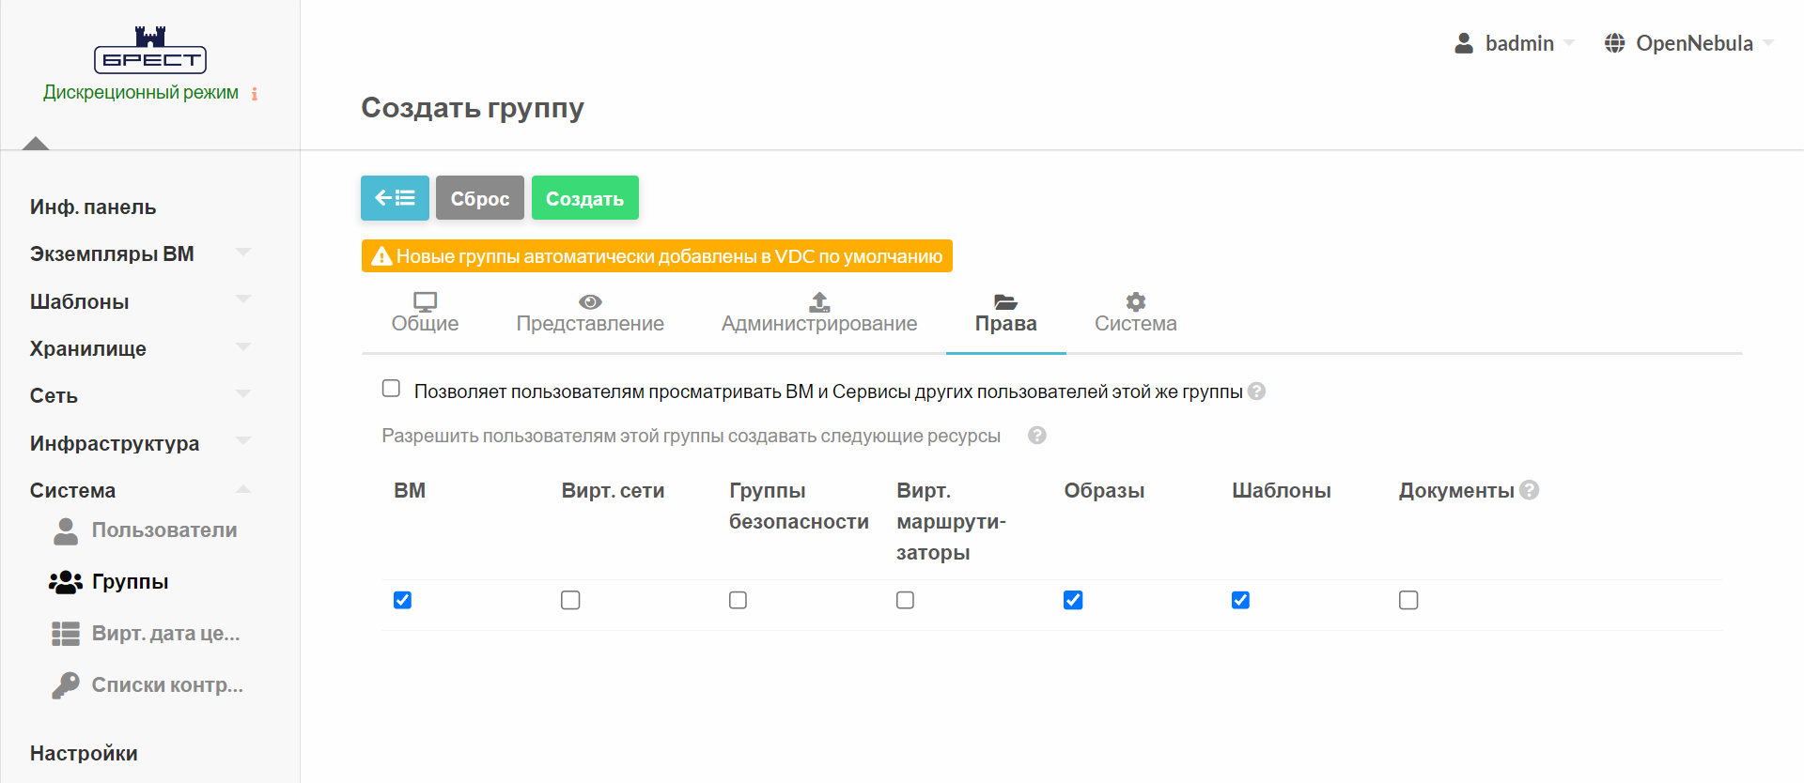1804x783 pixels.
Task: Uncheck the ВМ creation checkbox
Action: (x=402, y=600)
